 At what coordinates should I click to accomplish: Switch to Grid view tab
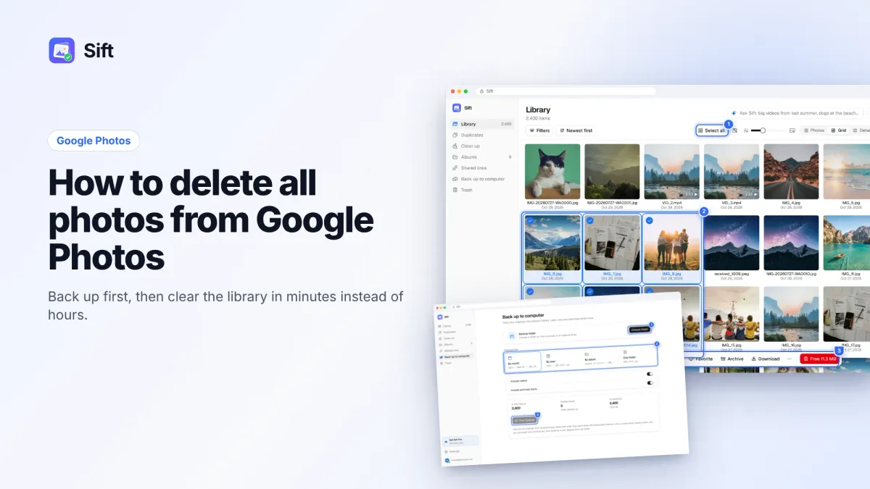(838, 130)
